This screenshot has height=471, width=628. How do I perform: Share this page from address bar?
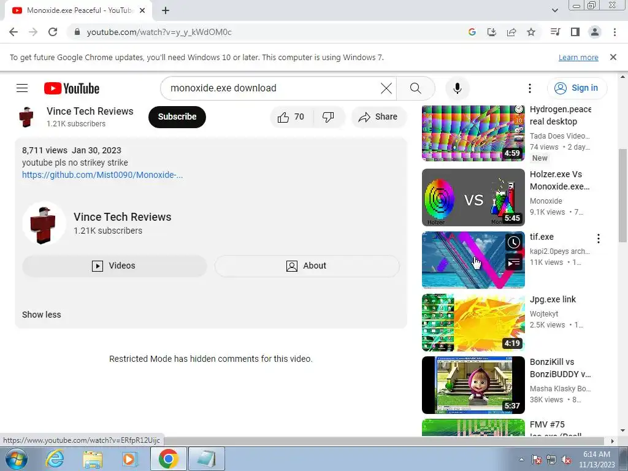[511, 32]
